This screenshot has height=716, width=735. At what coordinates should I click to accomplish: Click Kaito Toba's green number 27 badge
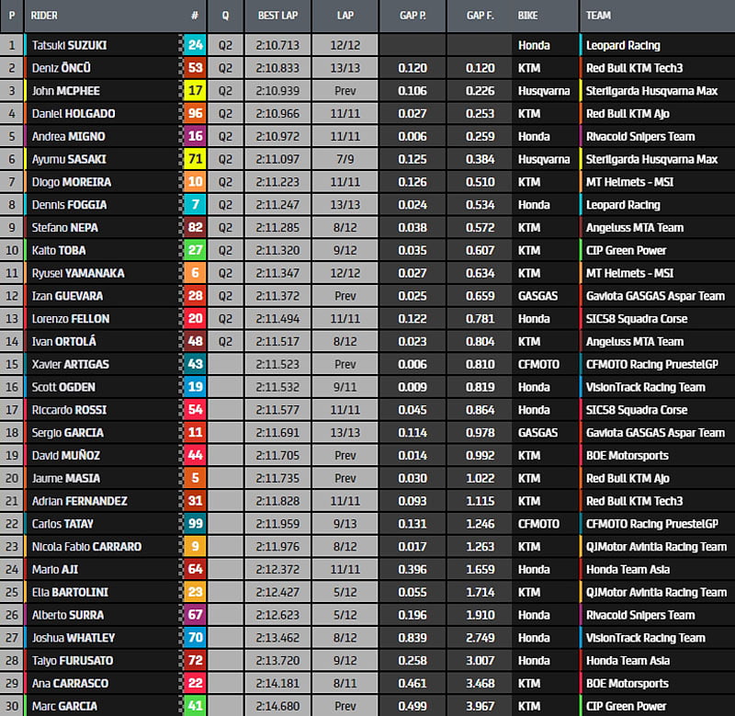point(195,250)
